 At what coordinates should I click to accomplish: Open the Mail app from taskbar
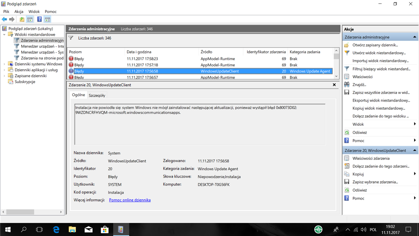coord(88,229)
